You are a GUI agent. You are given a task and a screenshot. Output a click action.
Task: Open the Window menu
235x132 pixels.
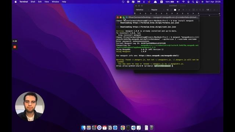[55, 2]
